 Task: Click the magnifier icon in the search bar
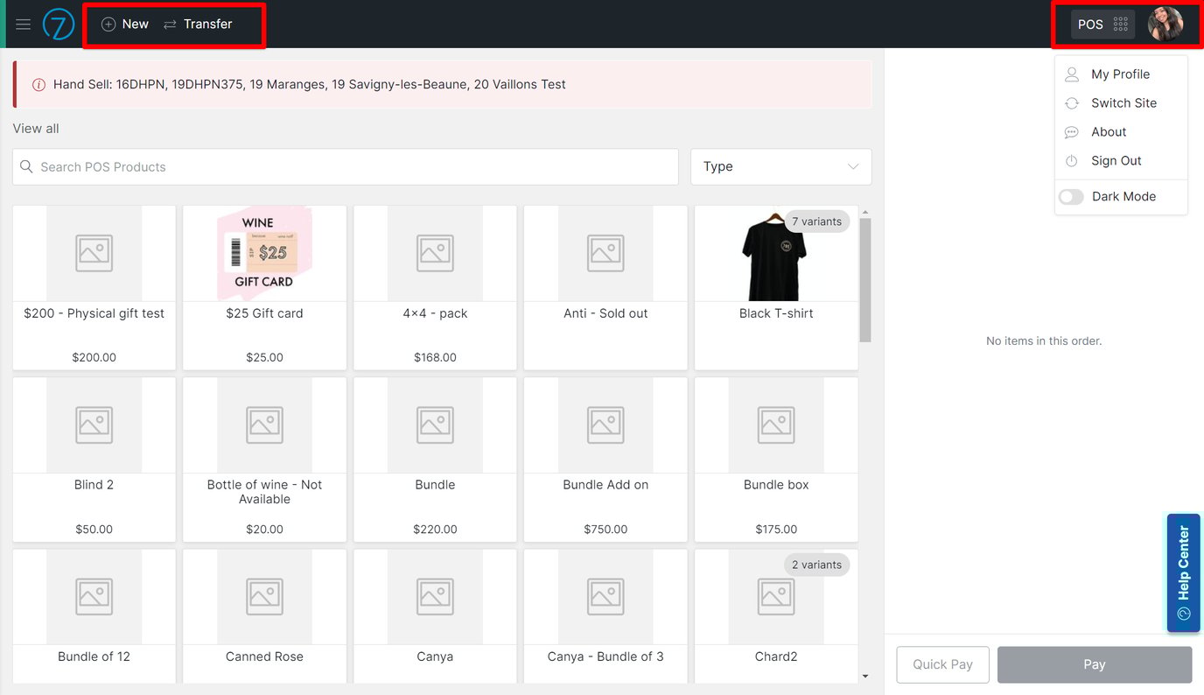pos(25,166)
